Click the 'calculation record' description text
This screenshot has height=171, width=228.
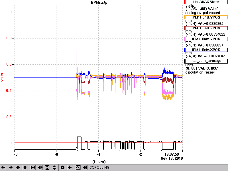click(x=200, y=72)
